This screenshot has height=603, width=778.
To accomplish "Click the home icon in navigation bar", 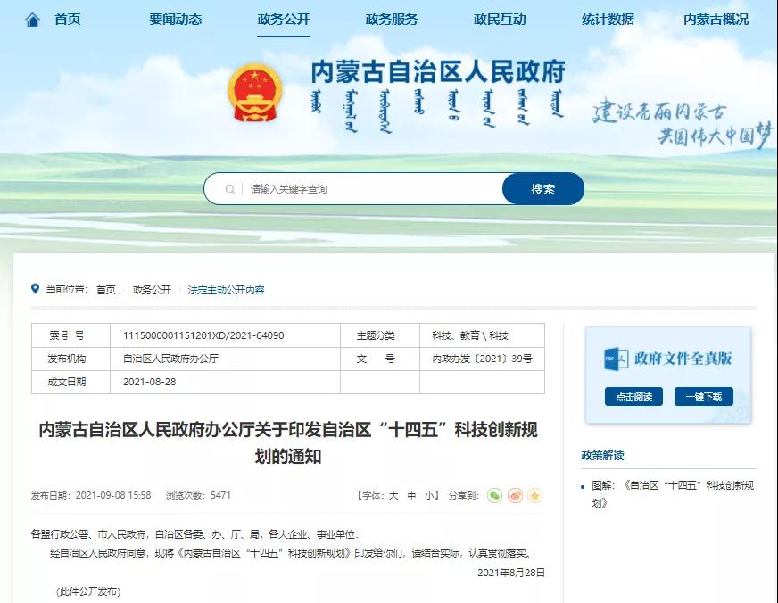I will click(x=33, y=20).
